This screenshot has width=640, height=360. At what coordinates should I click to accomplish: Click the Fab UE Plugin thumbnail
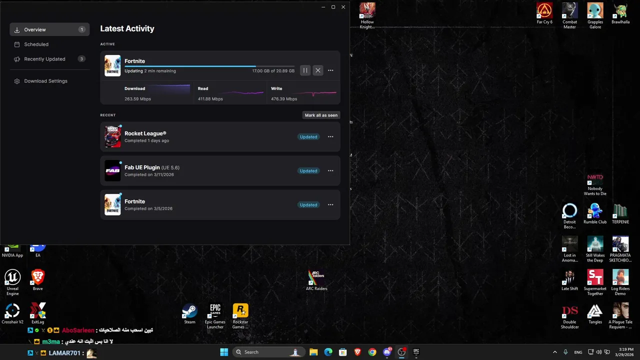coord(112,170)
